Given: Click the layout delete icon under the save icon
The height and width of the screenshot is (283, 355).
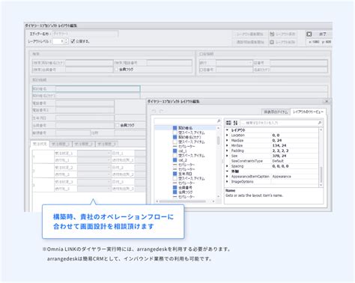Looking at the screenshot, I should click(272, 42).
